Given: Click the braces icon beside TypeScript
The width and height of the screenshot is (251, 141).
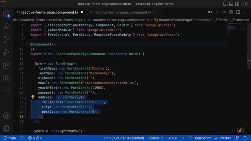Looking at the screenshot, I should 191,138.
